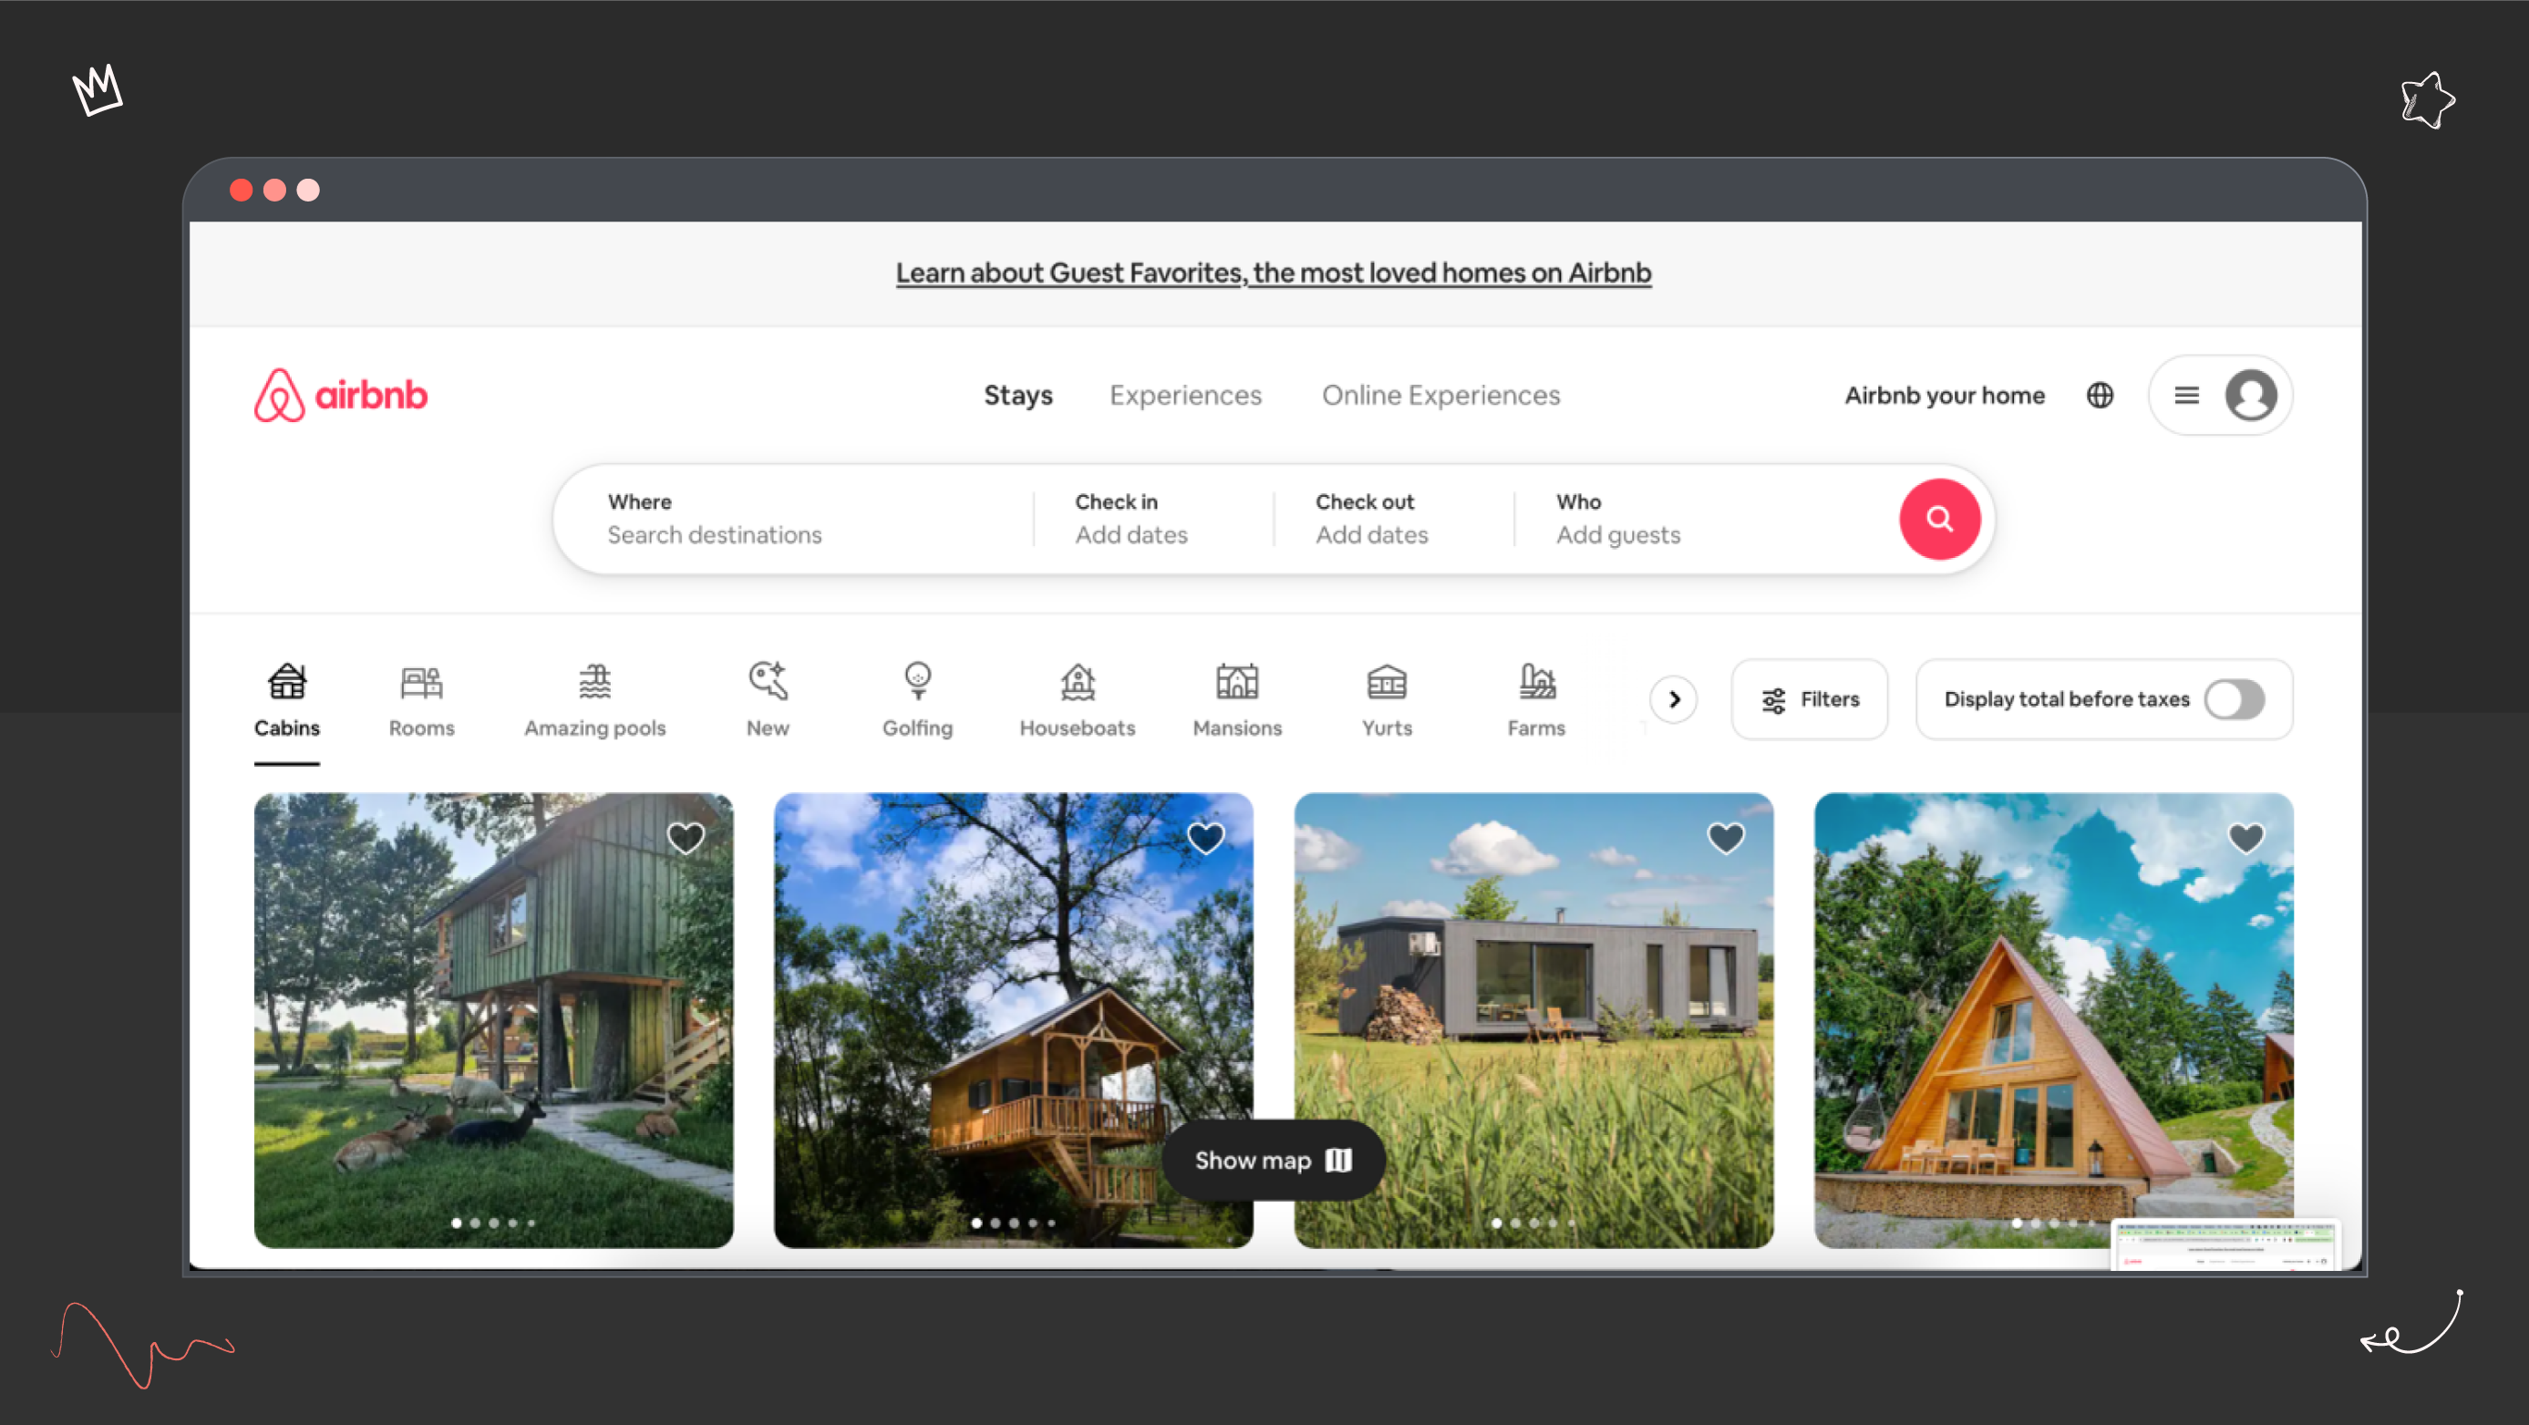
Task: Advance the treehouse photo carousel dots
Action: (1011, 1224)
